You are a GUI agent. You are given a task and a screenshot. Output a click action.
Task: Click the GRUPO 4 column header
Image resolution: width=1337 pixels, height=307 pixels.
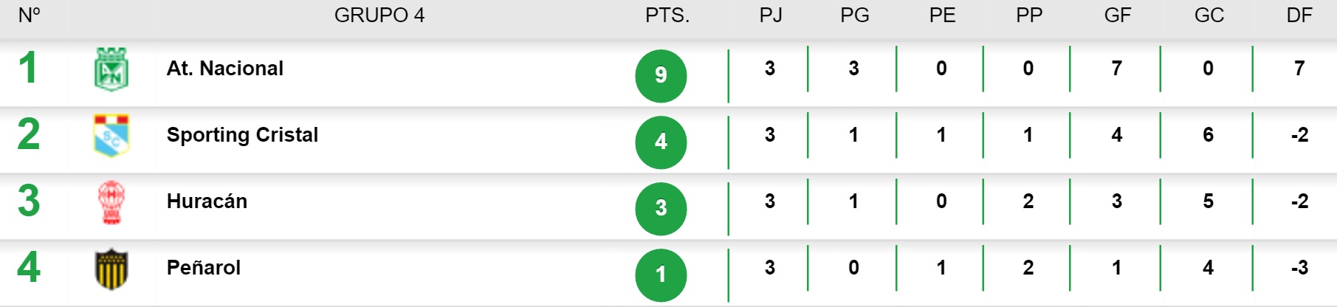tap(379, 15)
